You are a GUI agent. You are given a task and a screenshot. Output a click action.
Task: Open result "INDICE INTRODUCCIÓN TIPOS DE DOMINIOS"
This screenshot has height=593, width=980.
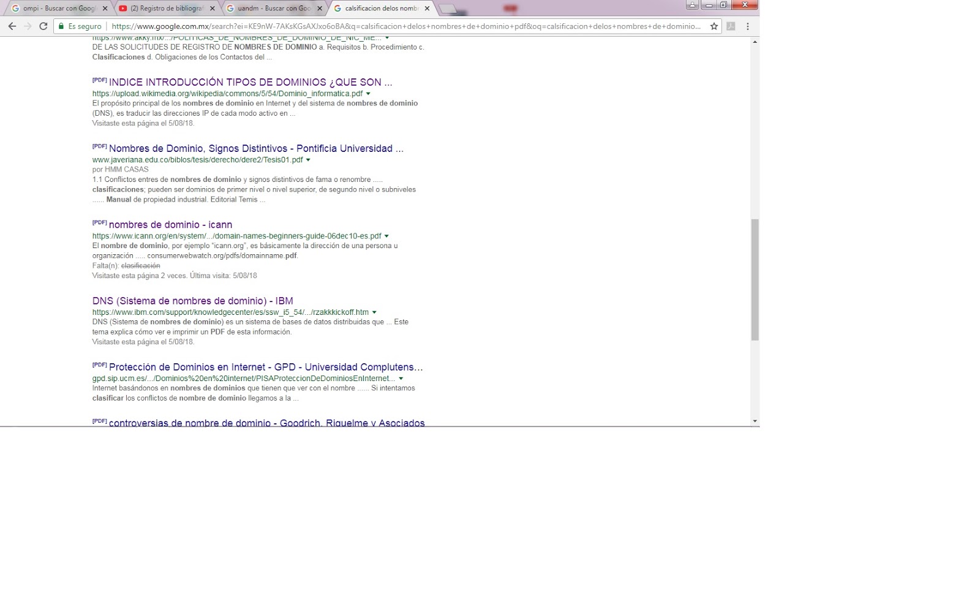(x=251, y=82)
